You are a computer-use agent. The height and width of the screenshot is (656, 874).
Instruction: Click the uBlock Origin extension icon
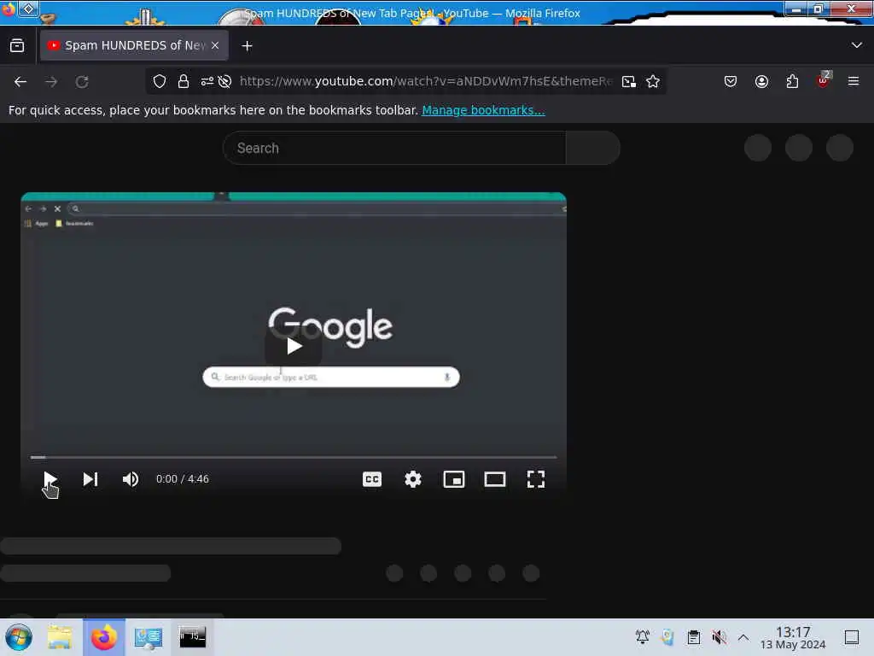[823, 80]
